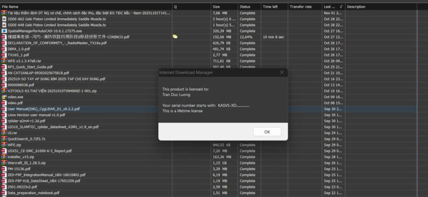The height and width of the screenshot is (197, 428).
Task: Sort the list by the Status column header
Action: [x=249, y=6]
